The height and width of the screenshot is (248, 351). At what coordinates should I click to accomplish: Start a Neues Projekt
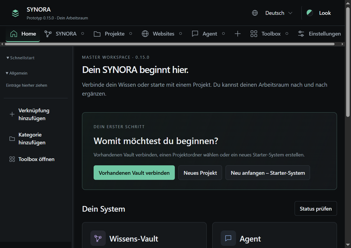200,173
